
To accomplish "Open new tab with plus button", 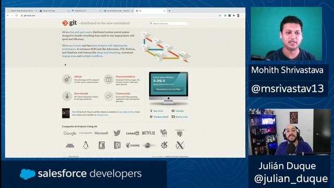I will (x=169, y=10).
